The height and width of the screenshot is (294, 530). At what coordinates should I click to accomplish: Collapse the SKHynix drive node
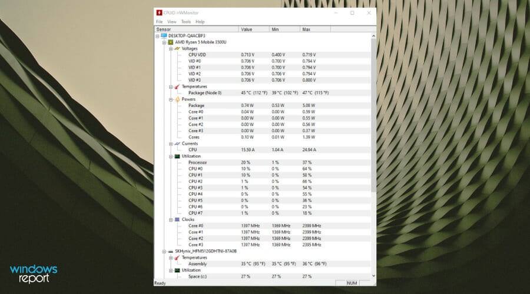click(164, 252)
